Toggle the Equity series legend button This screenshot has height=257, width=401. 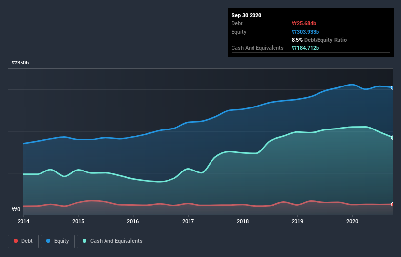click(58, 241)
